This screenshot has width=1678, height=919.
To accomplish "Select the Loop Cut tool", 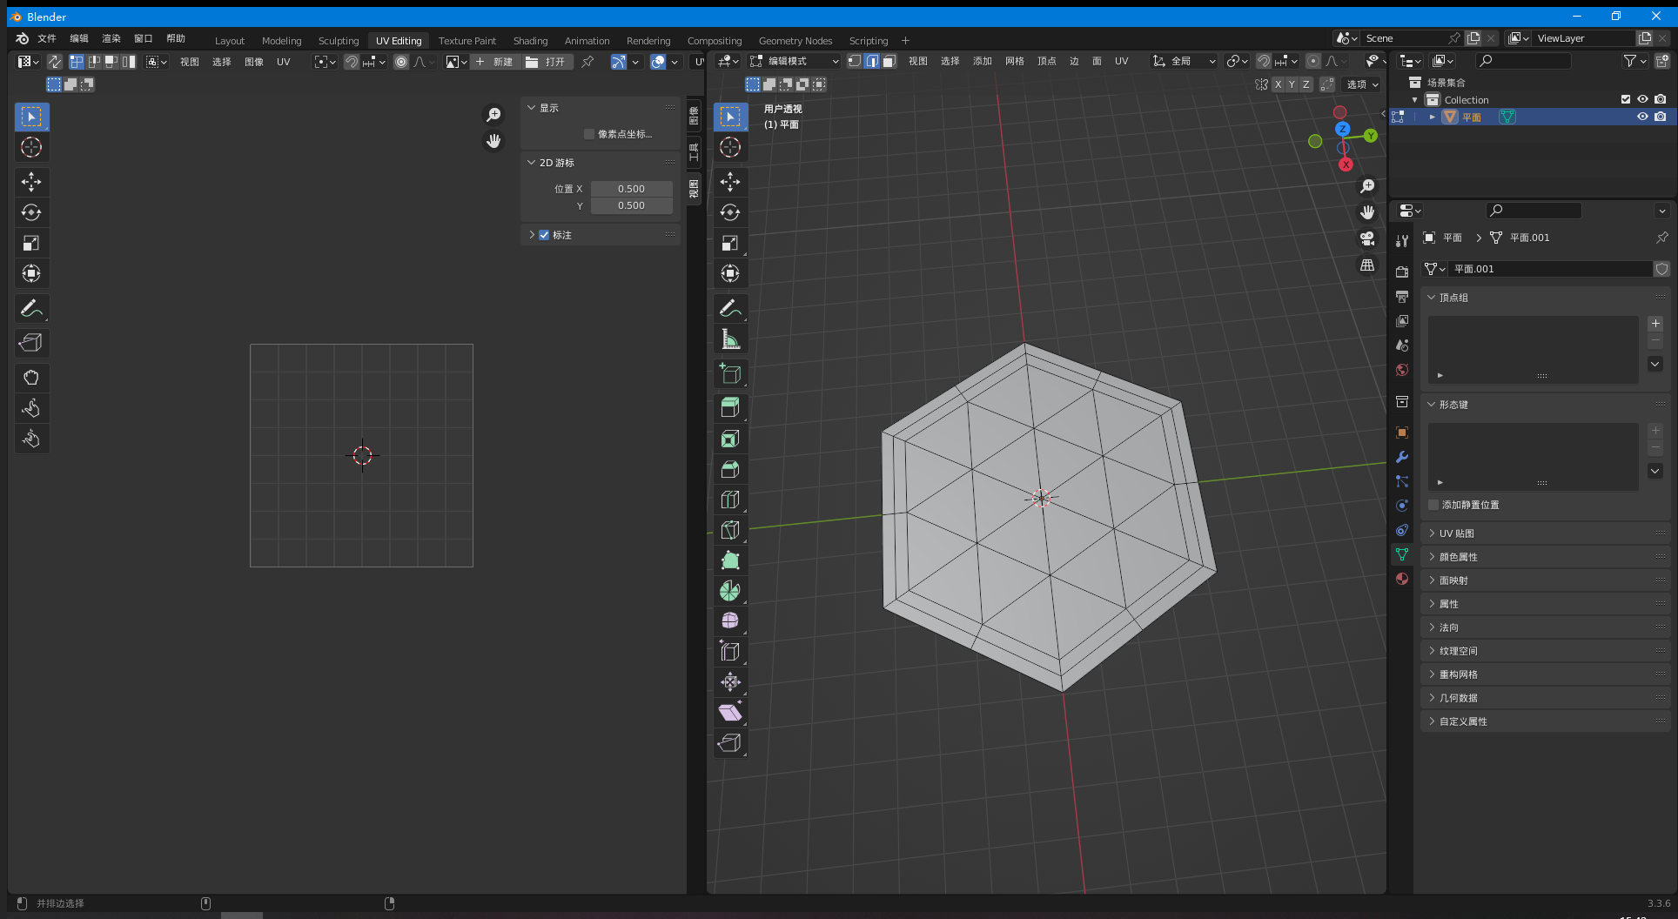I will 730,500.
